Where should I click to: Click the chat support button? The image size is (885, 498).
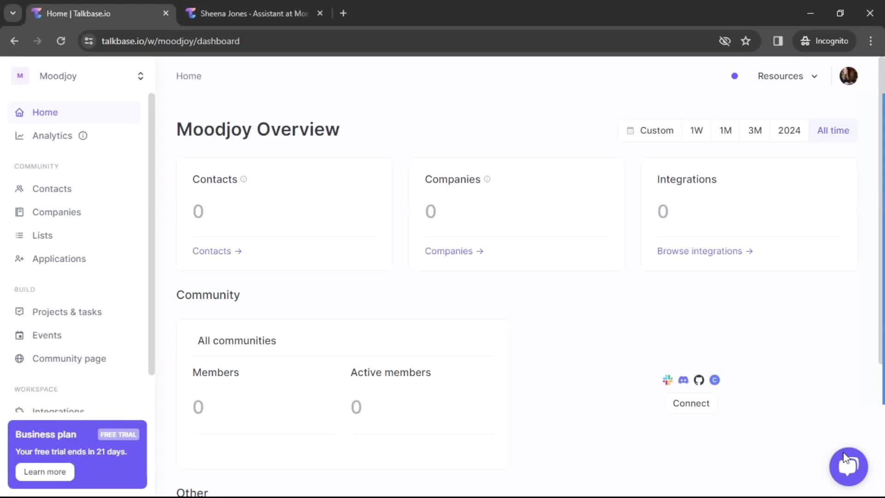(849, 465)
